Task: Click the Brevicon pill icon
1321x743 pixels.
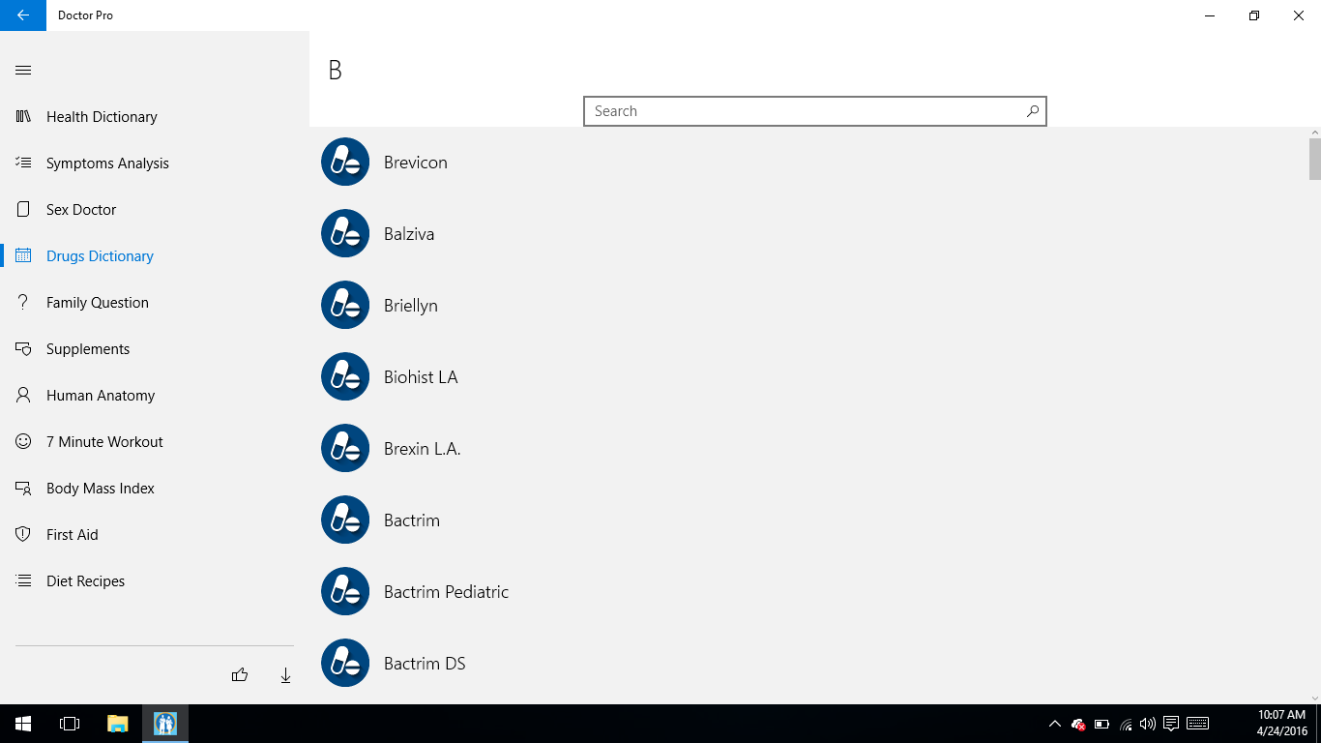Action: (x=345, y=163)
